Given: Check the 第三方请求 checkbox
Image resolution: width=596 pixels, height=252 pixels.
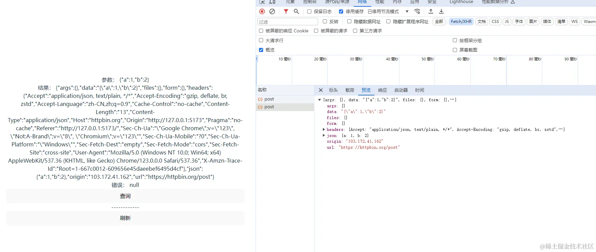Looking at the screenshot, I should coord(355,31).
